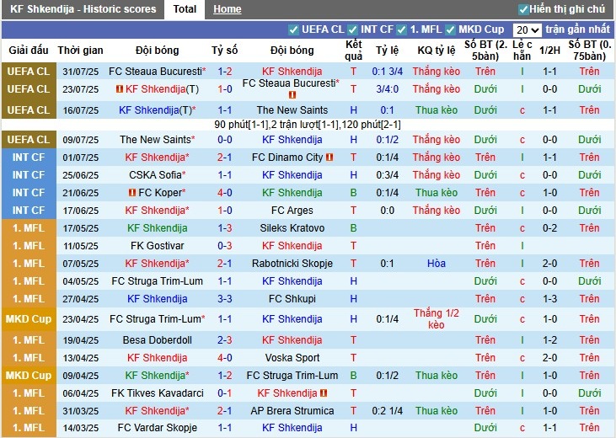
Task: Click the Tỷ số column header
Action: [x=225, y=51]
